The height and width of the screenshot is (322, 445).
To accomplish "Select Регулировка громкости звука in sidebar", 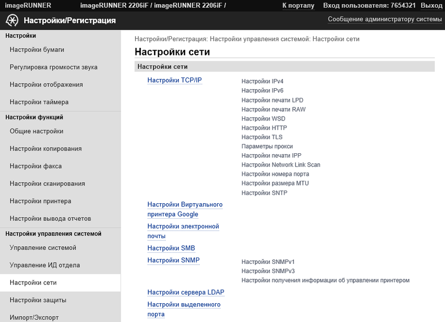I will tap(54, 67).
